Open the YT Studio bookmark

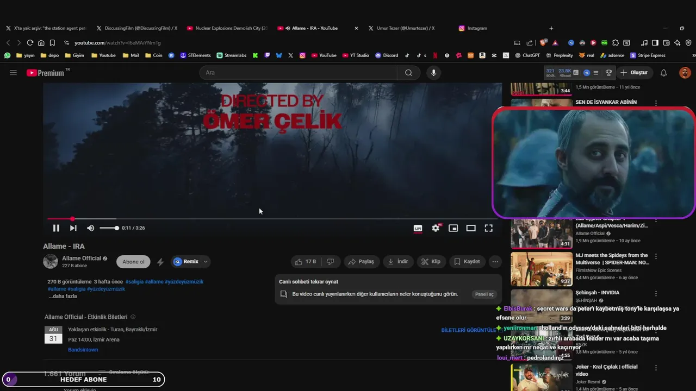click(x=356, y=55)
